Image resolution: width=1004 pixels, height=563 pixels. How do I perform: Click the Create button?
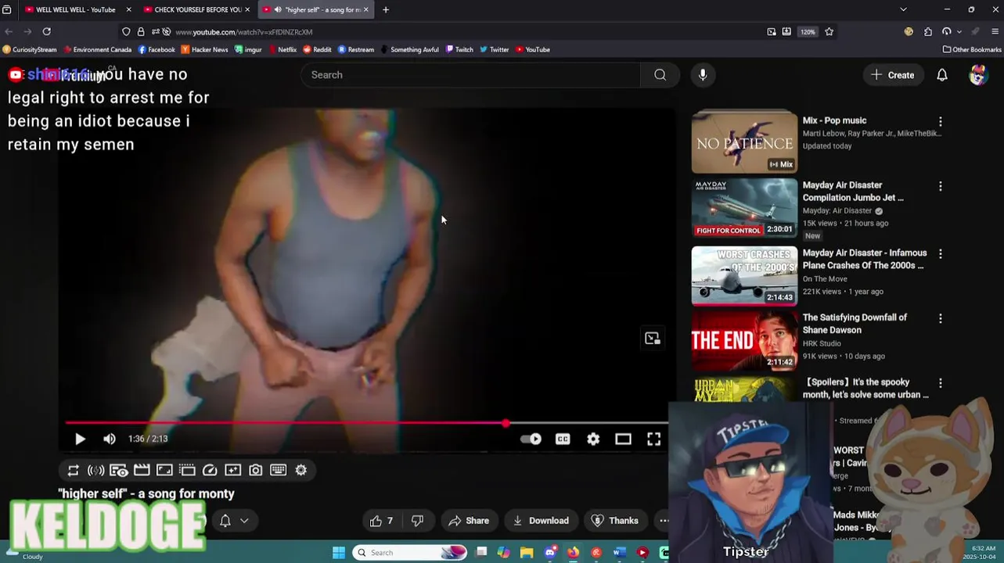893,75
